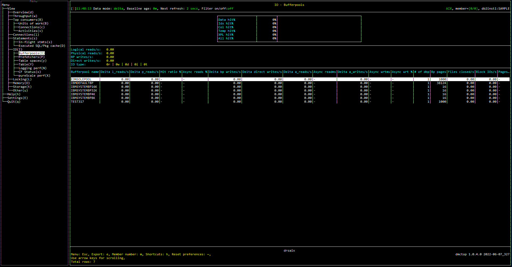Open the Help(h) menu entry
The height and width of the screenshot is (267, 512).
(14, 94)
